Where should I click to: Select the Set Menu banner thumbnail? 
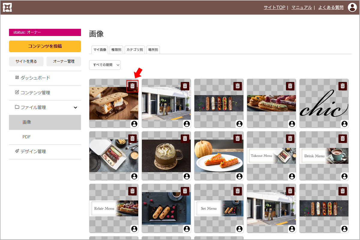pyautogui.click(x=219, y=208)
